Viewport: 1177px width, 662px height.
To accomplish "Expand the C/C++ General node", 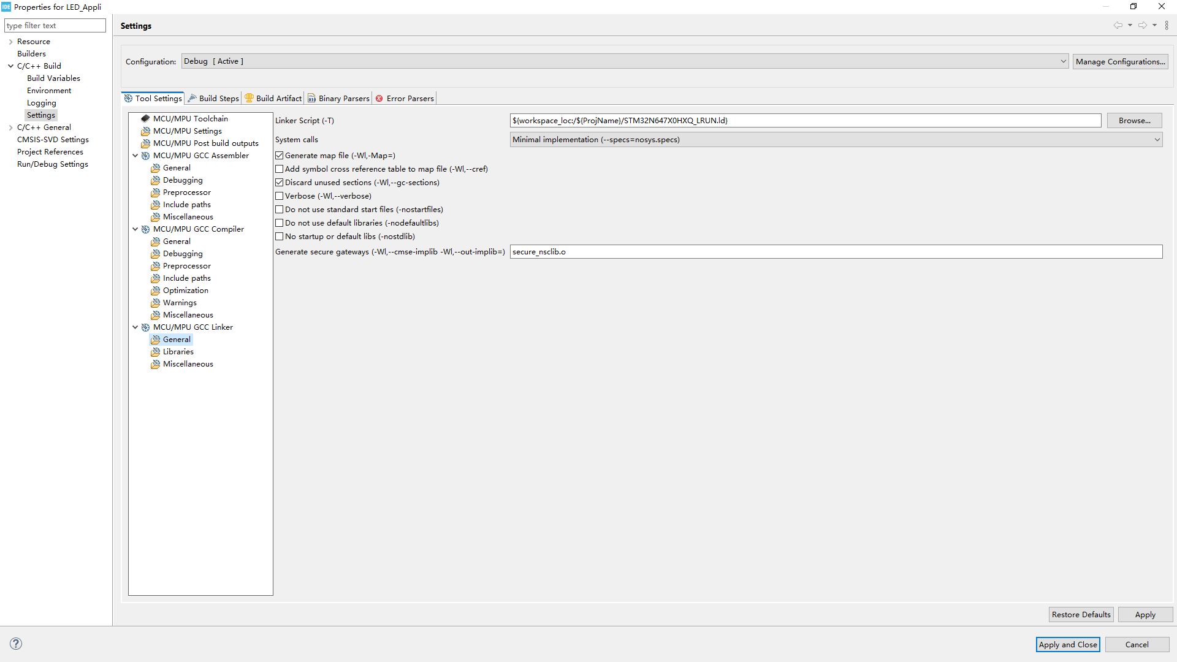I will click(10, 127).
